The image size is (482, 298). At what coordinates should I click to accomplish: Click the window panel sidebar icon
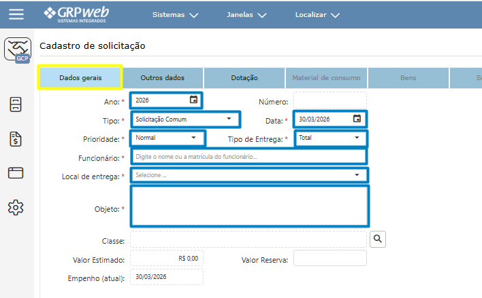pos(16,173)
